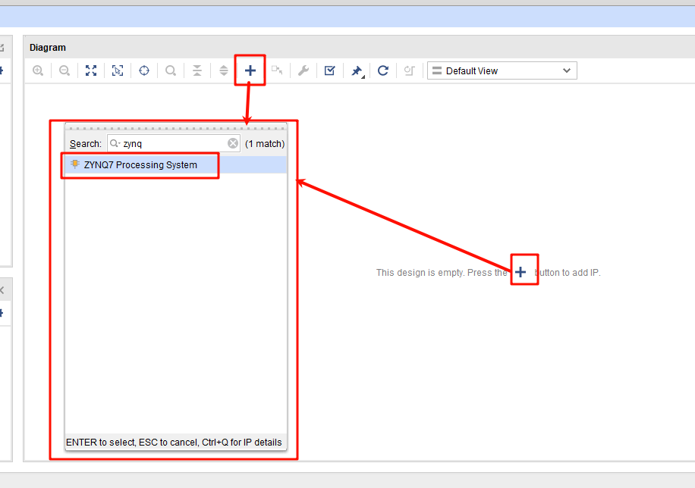
Task: Click the Collapse All icon
Action: tap(197, 70)
